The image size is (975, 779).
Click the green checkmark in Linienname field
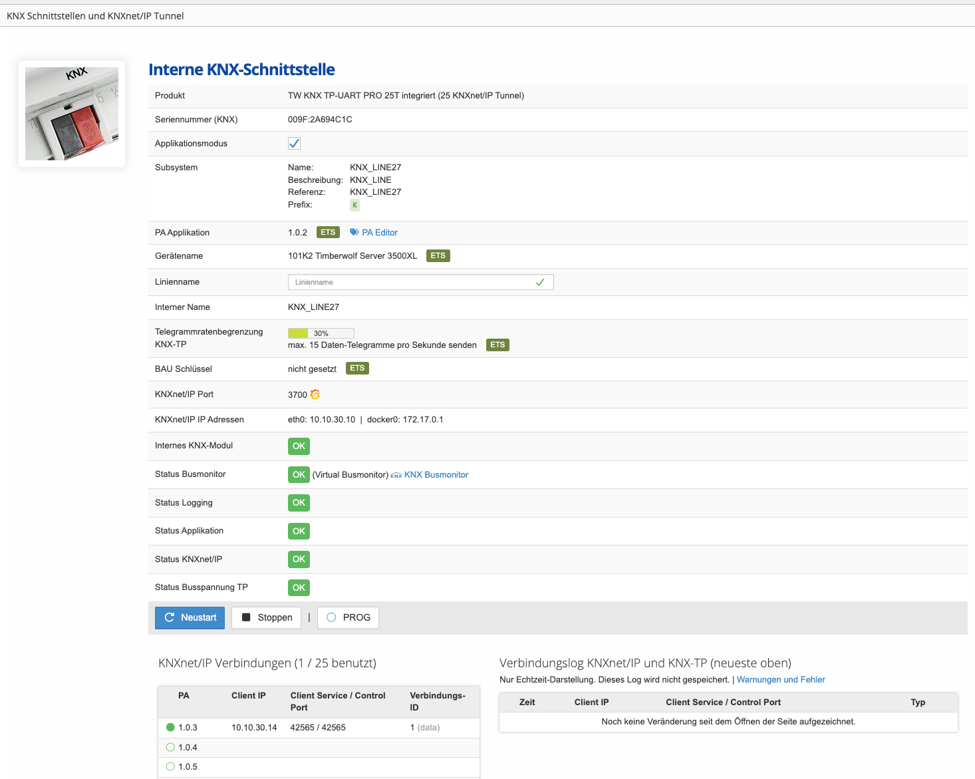(x=540, y=282)
